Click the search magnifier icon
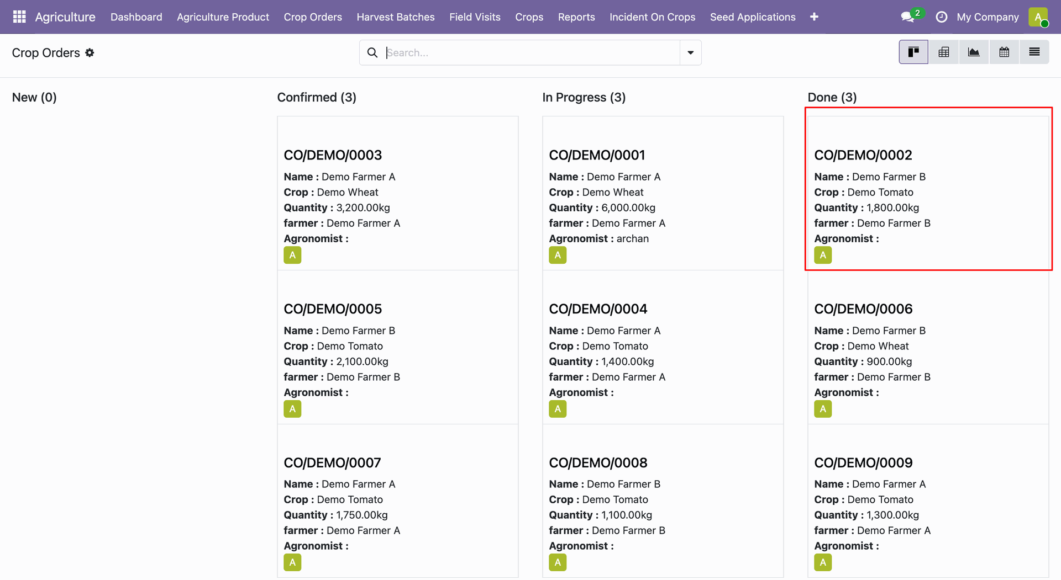Image resolution: width=1061 pixels, height=580 pixels. pos(372,52)
